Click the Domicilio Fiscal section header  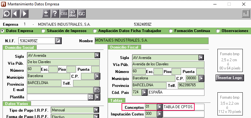[x=124, y=47]
